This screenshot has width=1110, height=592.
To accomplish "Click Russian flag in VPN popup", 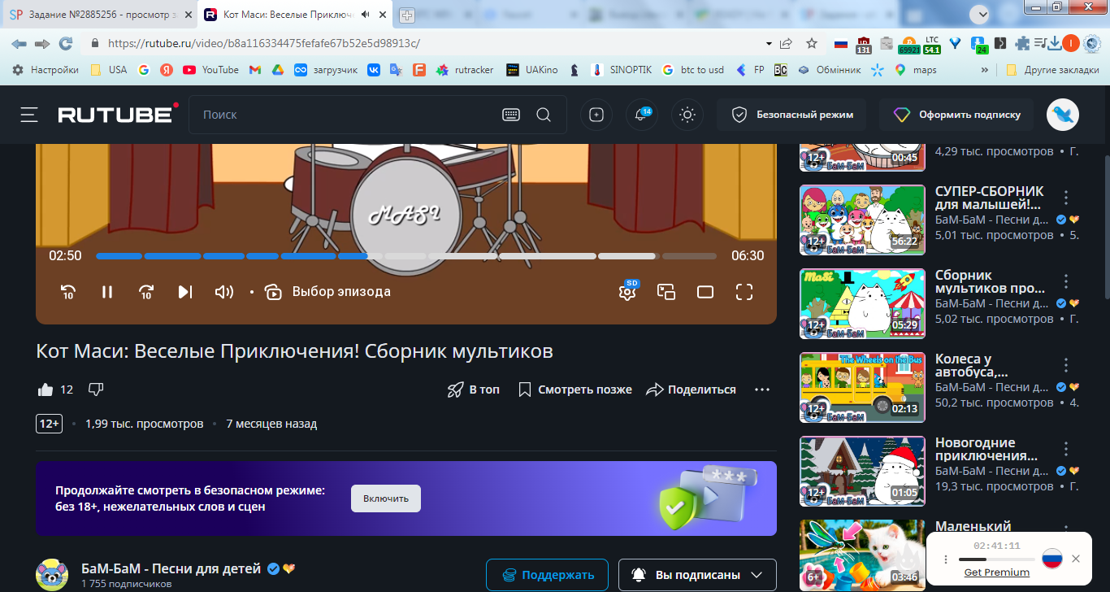I will pyautogui.click(x=1052, y=559).
